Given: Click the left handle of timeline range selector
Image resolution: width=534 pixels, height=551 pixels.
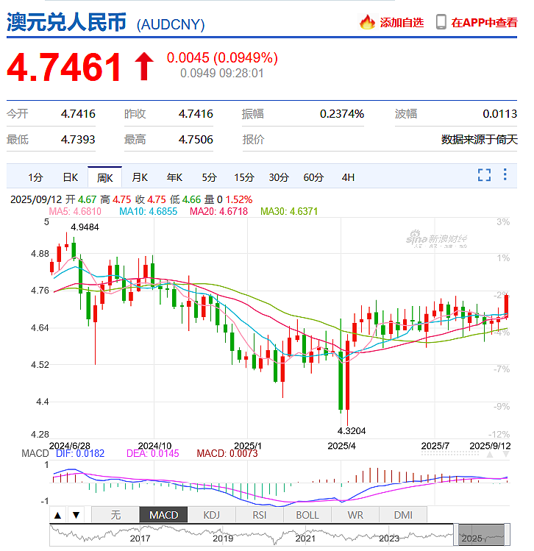Looking at the screenshot, I should 456,535.
